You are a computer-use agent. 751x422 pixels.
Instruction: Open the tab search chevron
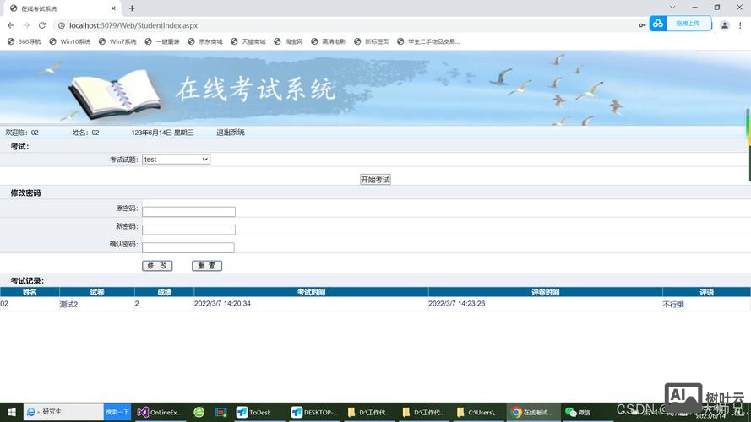(672, 8)
